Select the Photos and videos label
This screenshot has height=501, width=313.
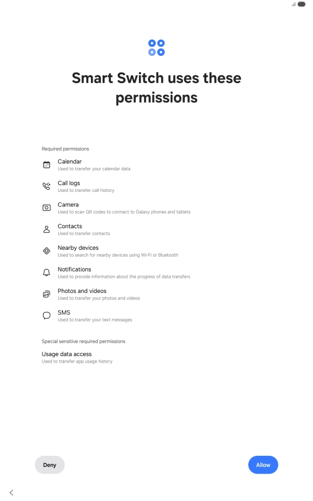click(82, 291)
